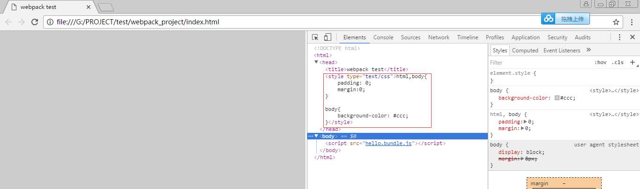Click the cloud upload extension icon

(x=548, y=19)
